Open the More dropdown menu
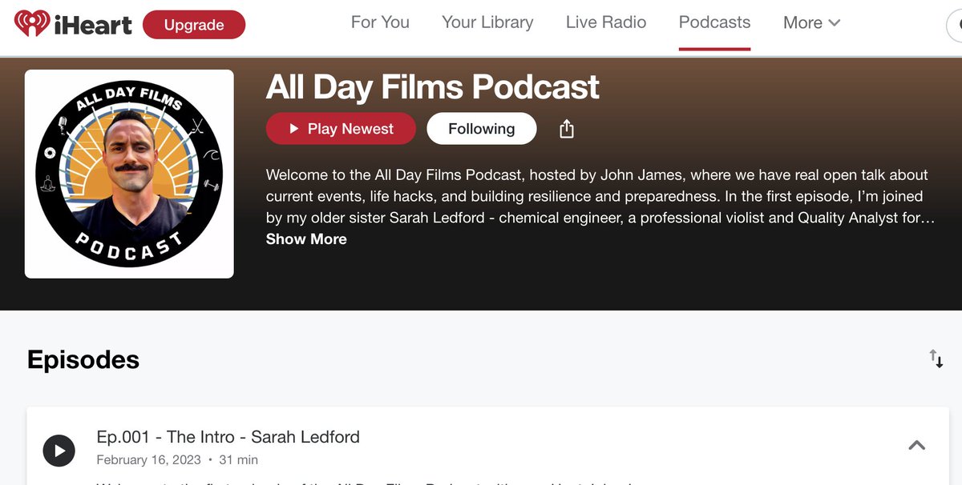The height and width of the screenshot is (485, 962). pos(811,22)
